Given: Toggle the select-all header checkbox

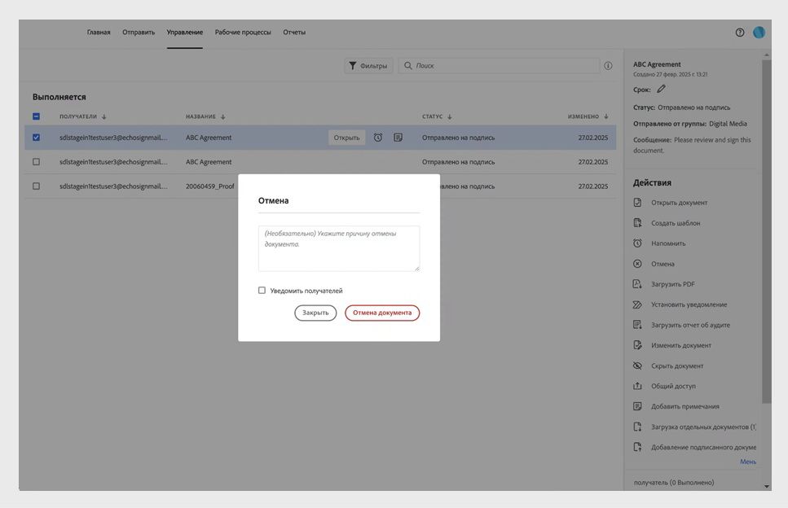Looking at the screenshot, I should coord(36,116).
